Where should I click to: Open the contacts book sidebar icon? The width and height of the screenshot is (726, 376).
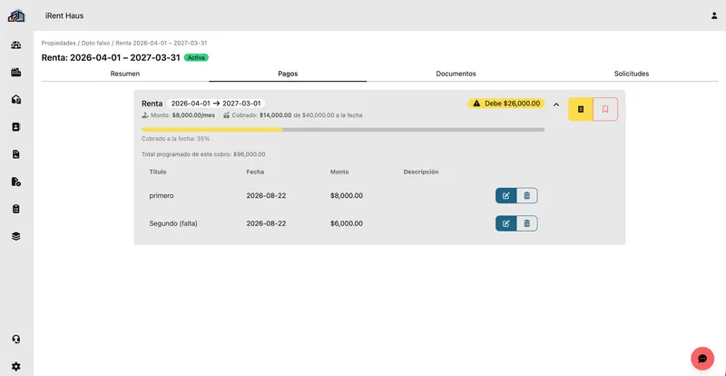16,127
